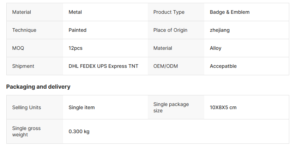Click the "Packaging and delivery" heading
Screen dimensions: 297x148
[38, 87]
